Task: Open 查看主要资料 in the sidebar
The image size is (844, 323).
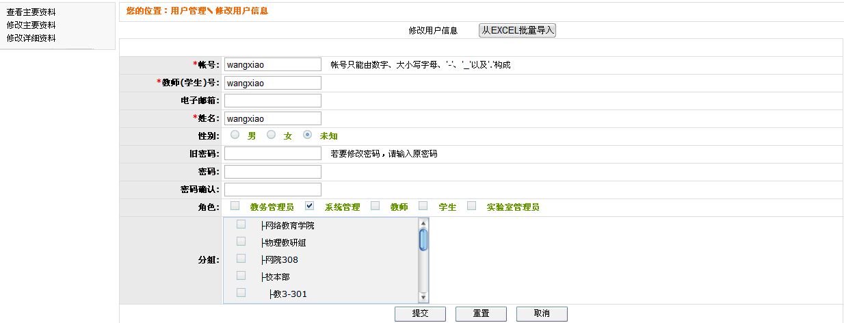Action: click(31, 12)
